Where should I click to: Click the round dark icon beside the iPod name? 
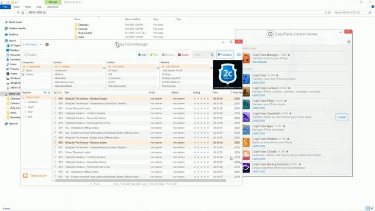point(47,45)
